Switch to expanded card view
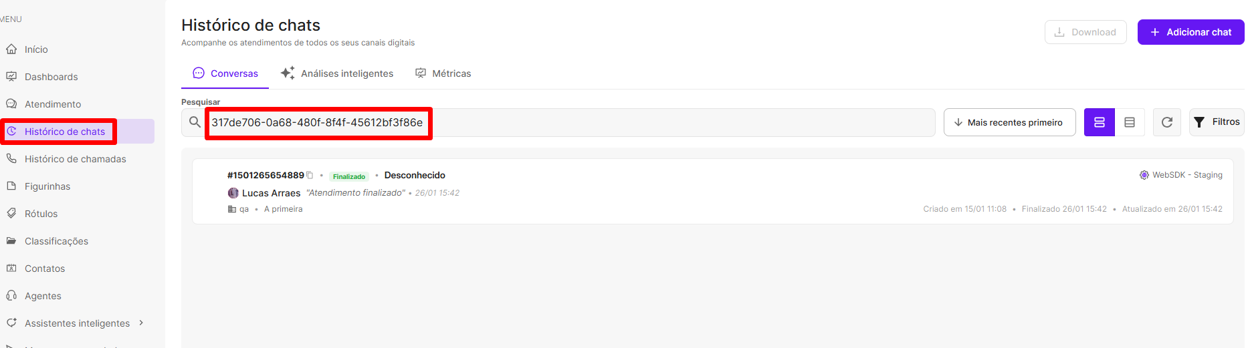 click(1099, 122)
